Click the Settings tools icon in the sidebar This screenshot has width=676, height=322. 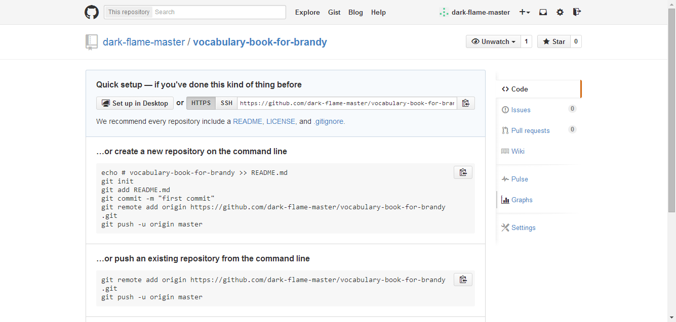click(x=505, y=227)
